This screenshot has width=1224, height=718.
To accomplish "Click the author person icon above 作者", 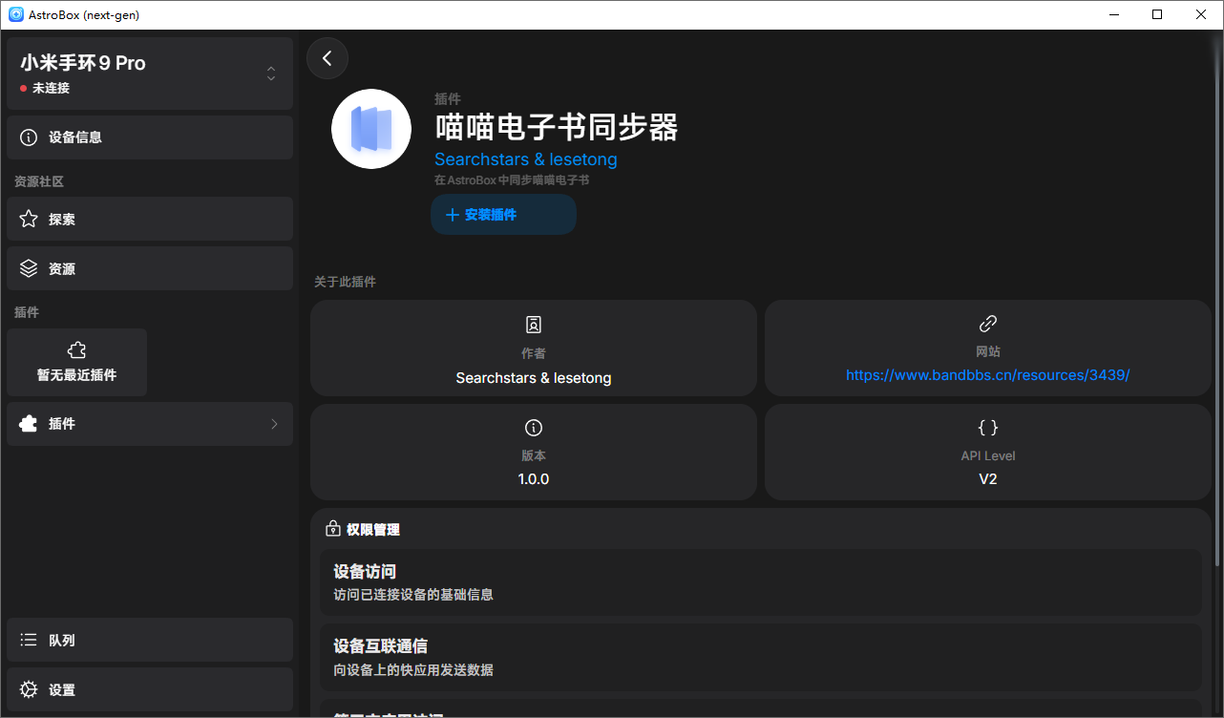I will [534, 325].
